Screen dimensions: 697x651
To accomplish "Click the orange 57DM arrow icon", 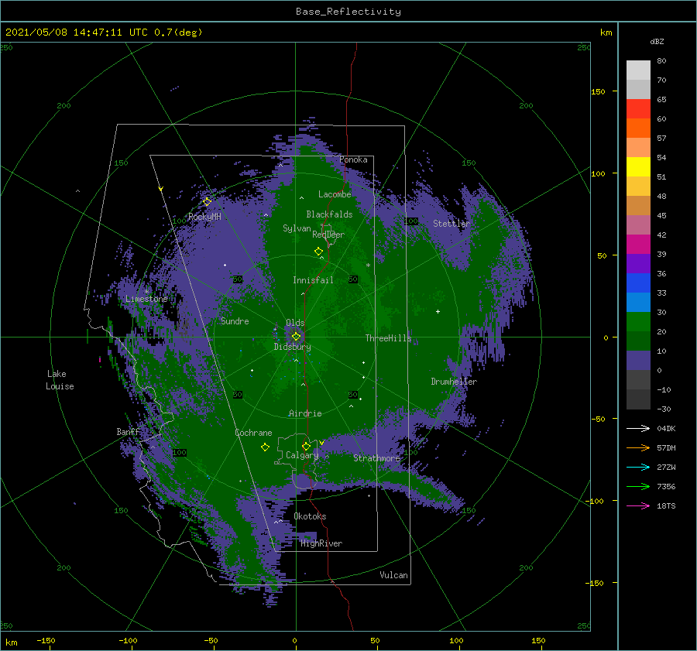I will [x=638, y=448].
